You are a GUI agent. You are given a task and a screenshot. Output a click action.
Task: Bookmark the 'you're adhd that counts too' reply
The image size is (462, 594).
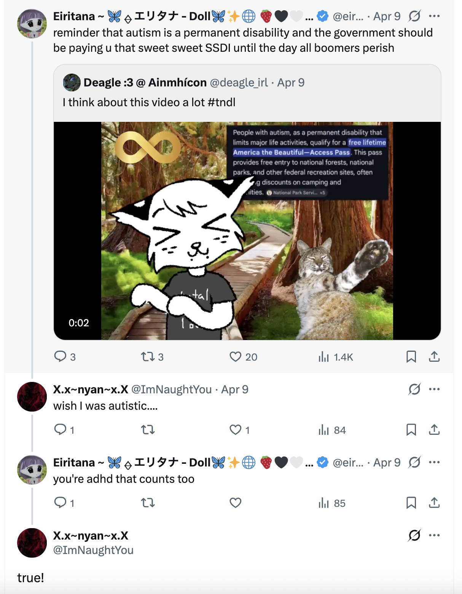pyautogui.click(x=411, y=503)
